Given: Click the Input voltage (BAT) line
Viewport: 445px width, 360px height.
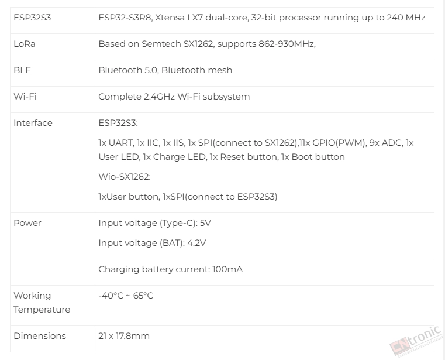Looking at the screenshot, I should click(152, 243).
